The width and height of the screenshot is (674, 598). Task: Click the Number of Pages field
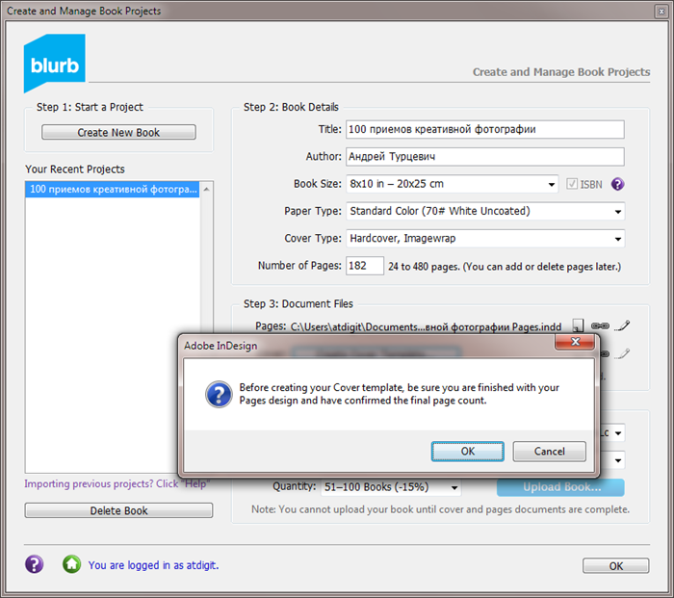pos(365,266)
